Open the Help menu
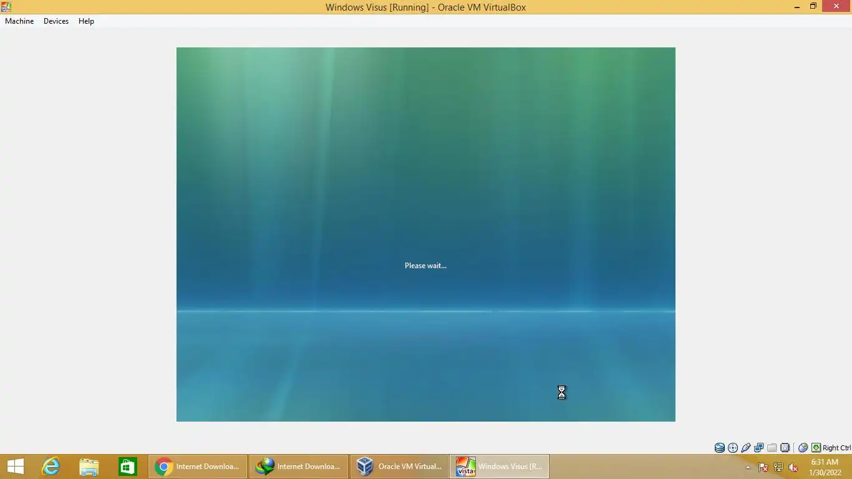This screenshot has height=479, width=852. click(86, 21)
